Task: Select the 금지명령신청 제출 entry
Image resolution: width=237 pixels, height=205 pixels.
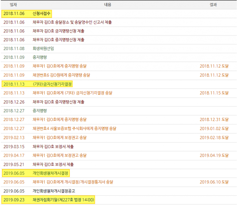Action: click(58, 31)
